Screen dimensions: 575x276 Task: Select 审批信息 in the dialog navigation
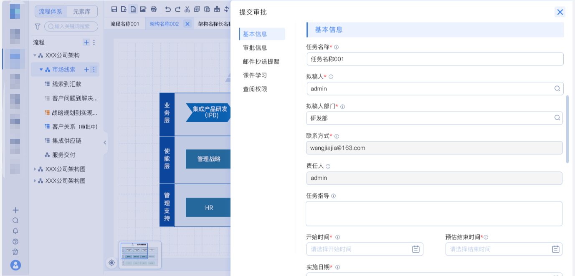[x=255, y=48]
